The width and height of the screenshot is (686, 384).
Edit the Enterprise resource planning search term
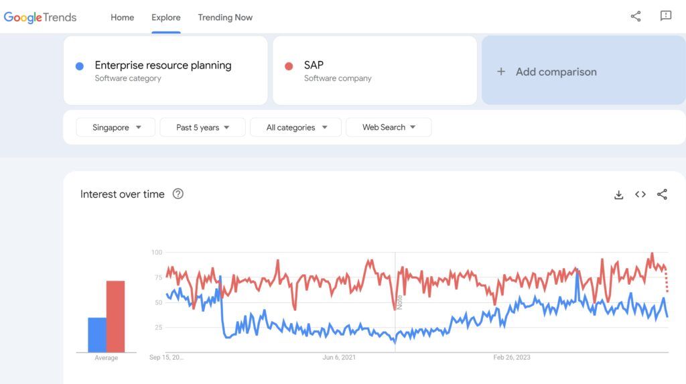click(x=163, y=66)
